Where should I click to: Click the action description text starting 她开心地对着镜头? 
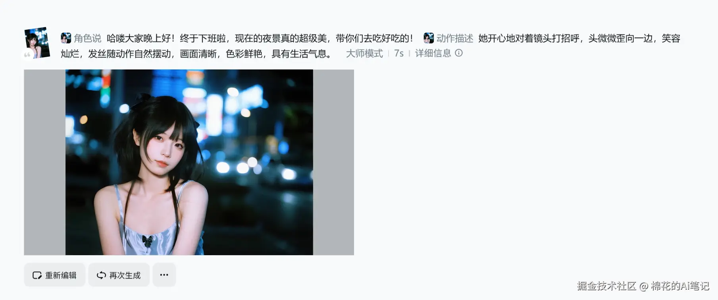371,46
